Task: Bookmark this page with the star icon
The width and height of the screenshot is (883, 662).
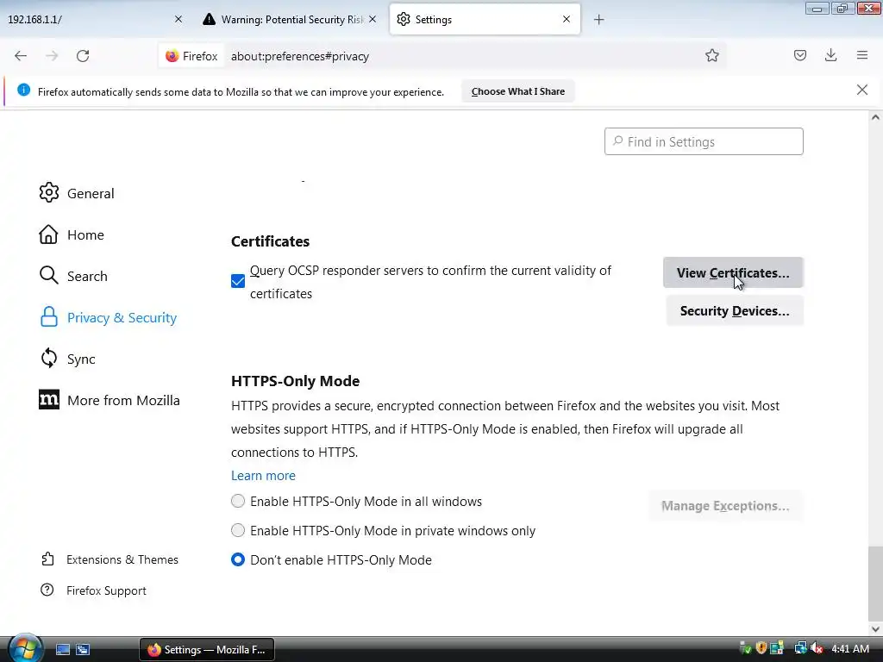Action: (711, 55)
